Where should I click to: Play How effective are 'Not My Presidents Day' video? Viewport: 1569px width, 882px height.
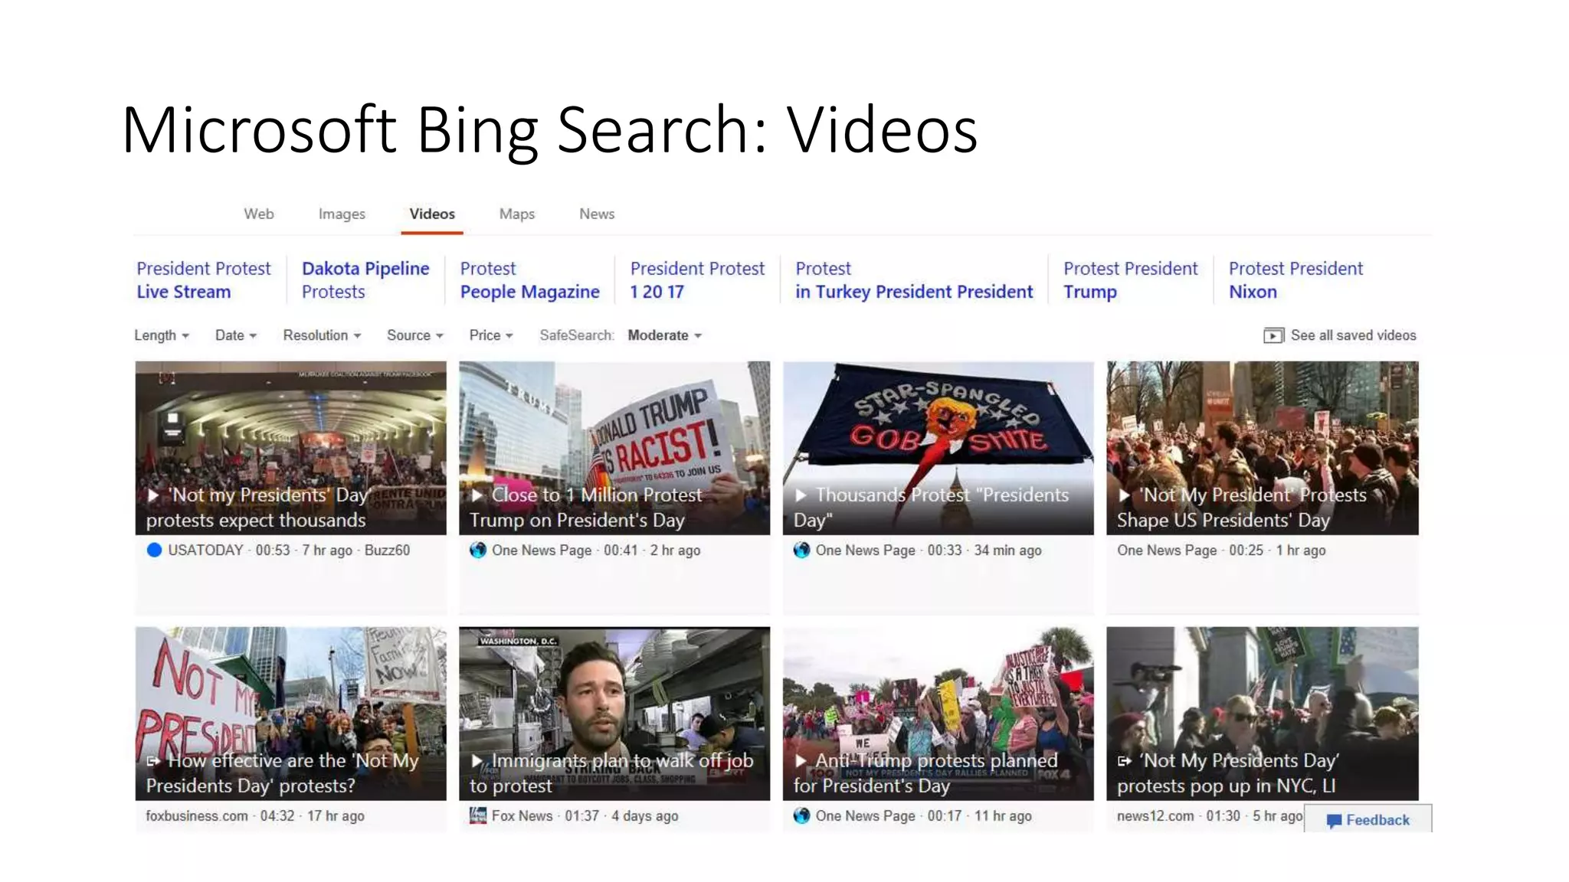click(290, 714)
